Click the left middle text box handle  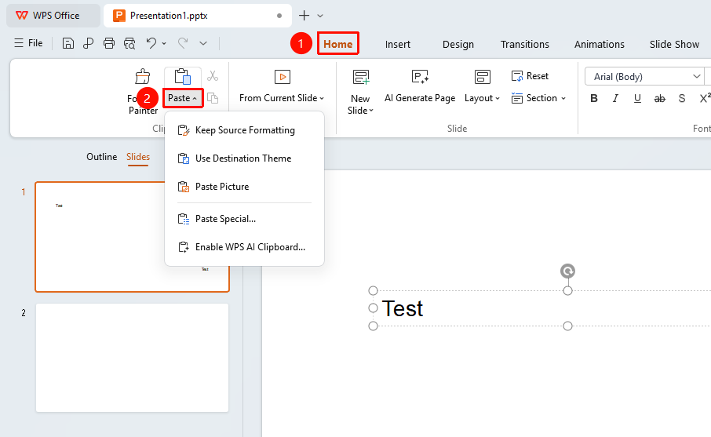click(373, 308)
